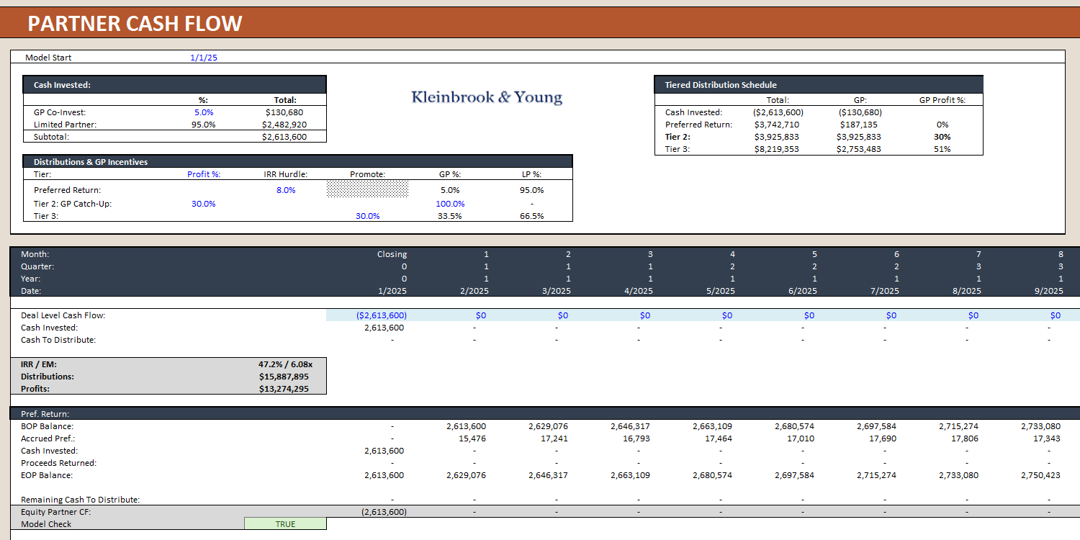Click the Accrued Pref. value 16,793
Viewport: 1080px width, 540px height.
point(636,438)
